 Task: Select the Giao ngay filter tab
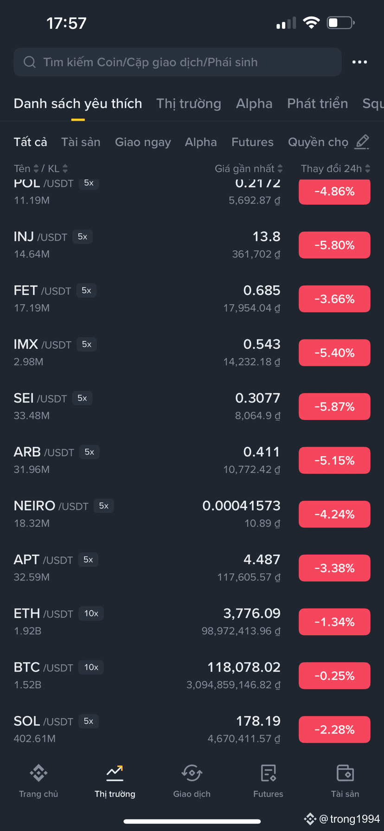pos(143,142)
